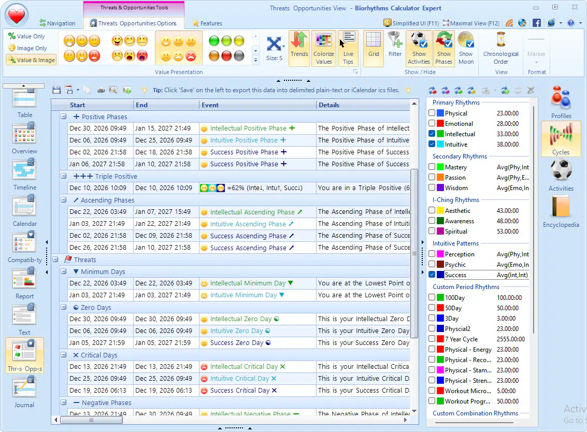Select Value Only presentation
The image size is (587, 432).
click(27, 36)
